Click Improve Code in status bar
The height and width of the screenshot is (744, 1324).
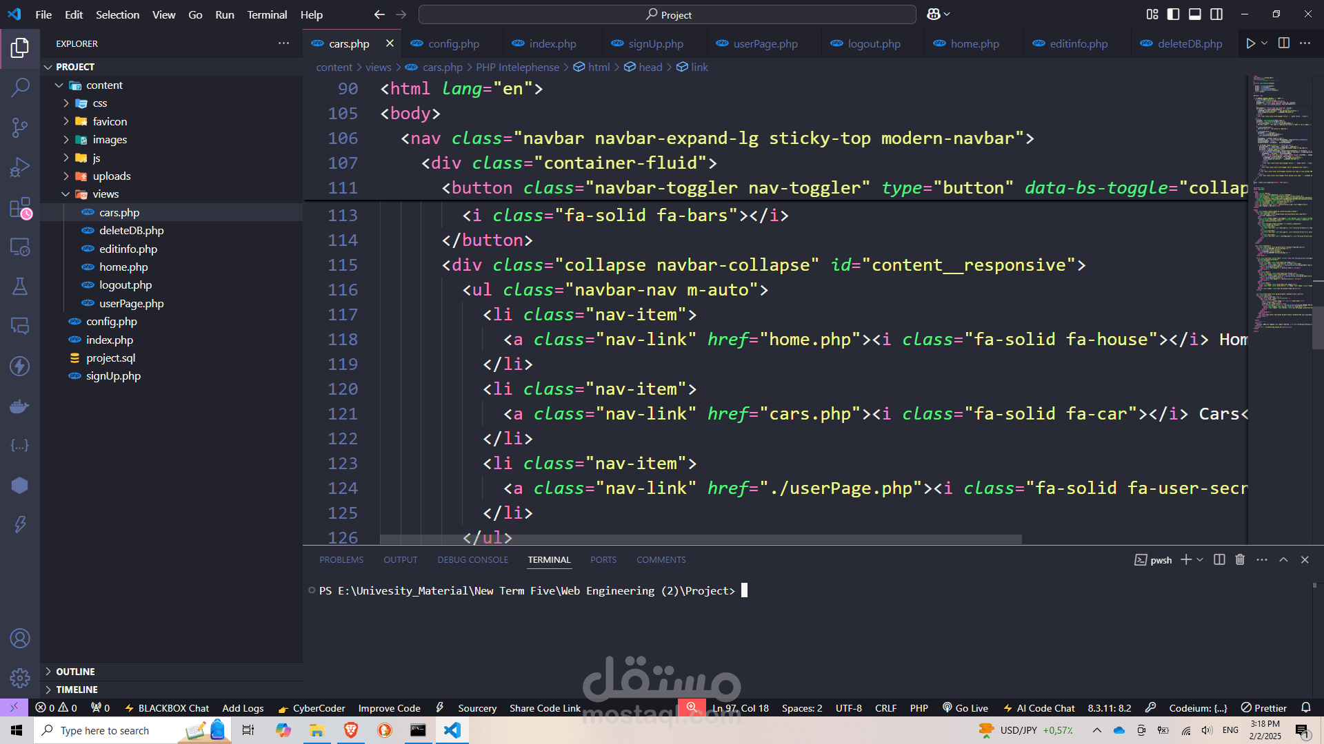(x=389, y=708)
